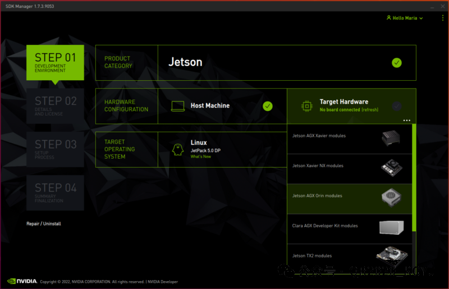Open the NVIDIA Developer footer link
The image size is (449, 289).
(x=163, y=282)
